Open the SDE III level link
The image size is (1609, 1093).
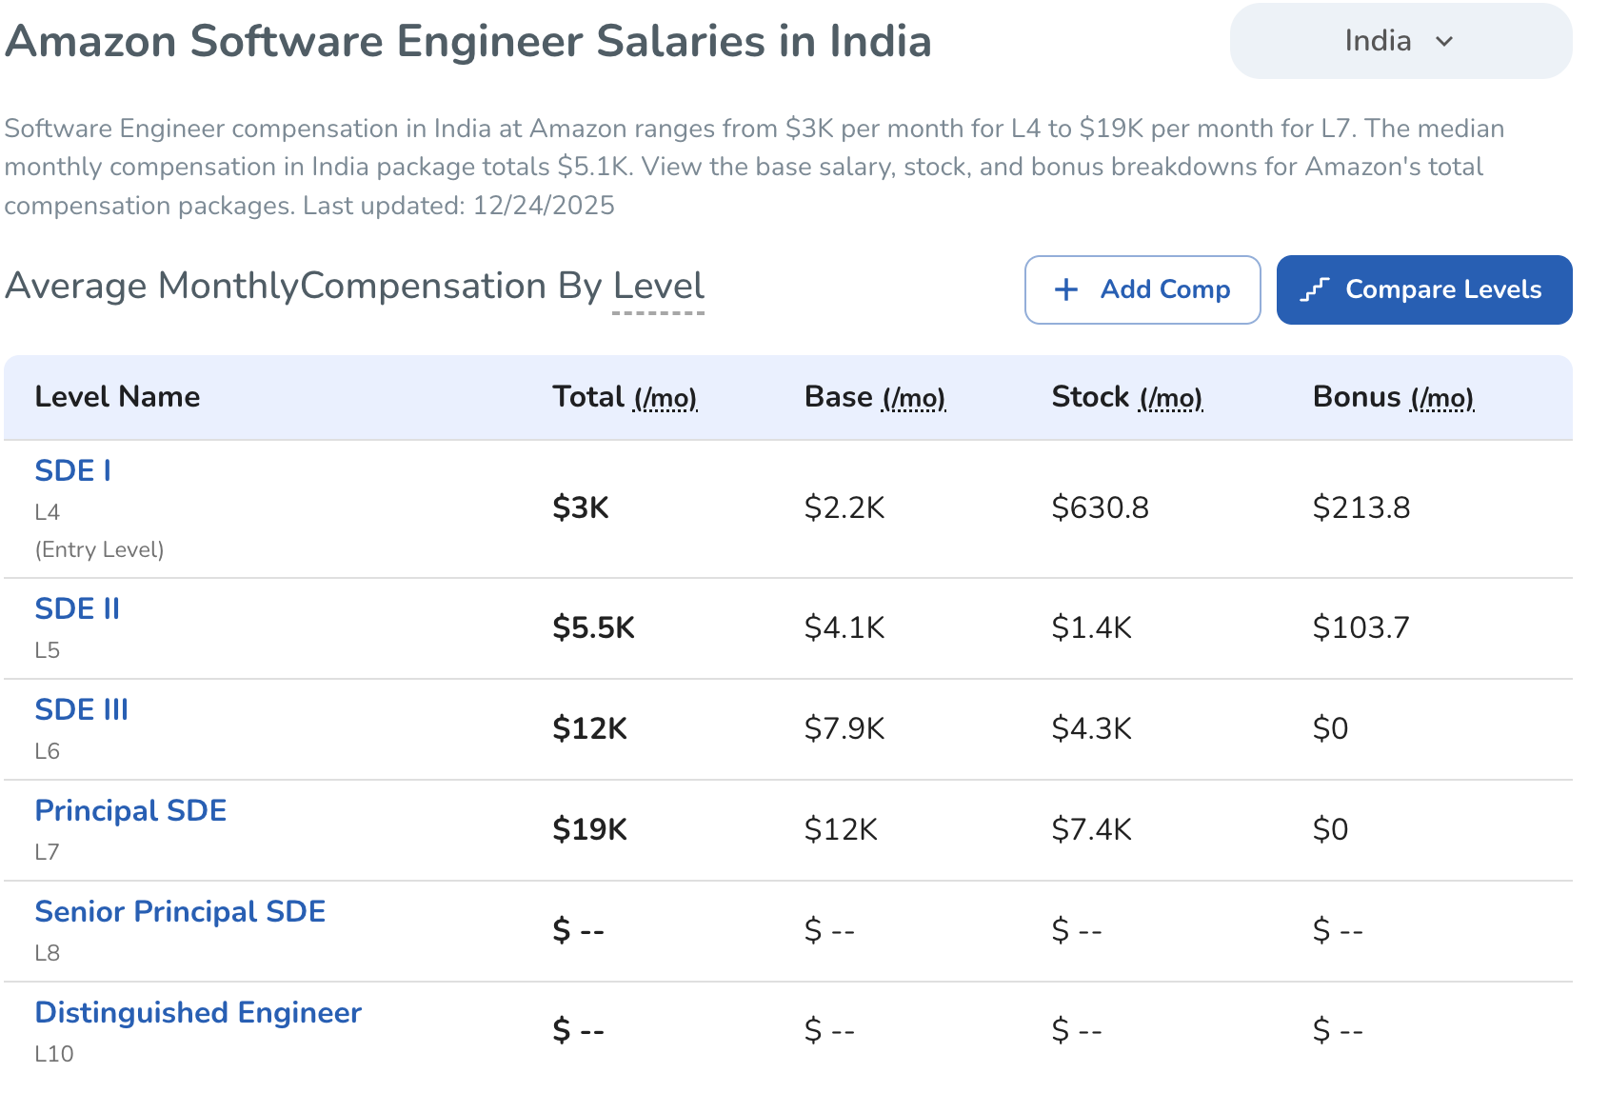(x=81, y=709)
